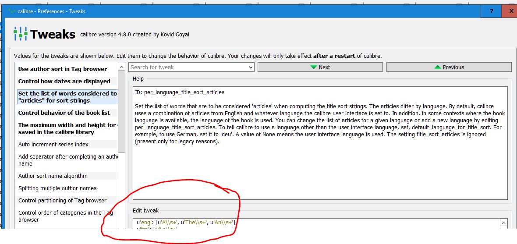Click inside the Edit tweak text editor

316,223
